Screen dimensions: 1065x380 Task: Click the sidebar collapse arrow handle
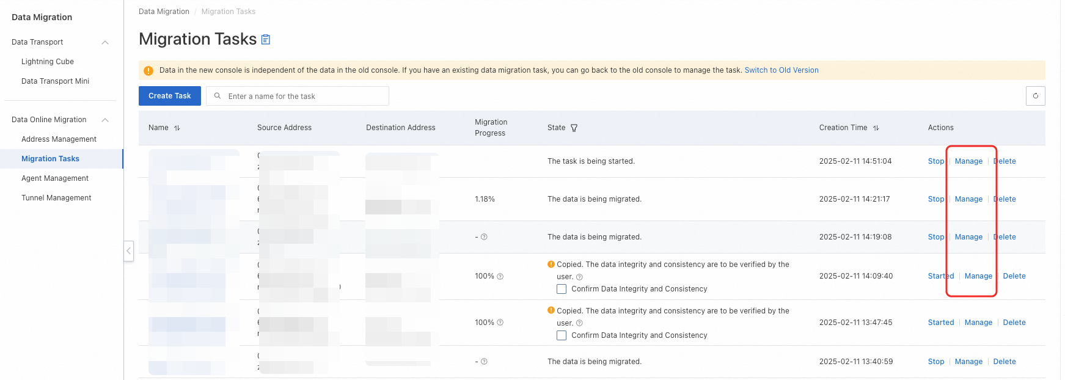pos(128,251)
